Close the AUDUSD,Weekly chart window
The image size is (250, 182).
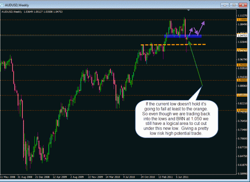[x=243, y=5]
